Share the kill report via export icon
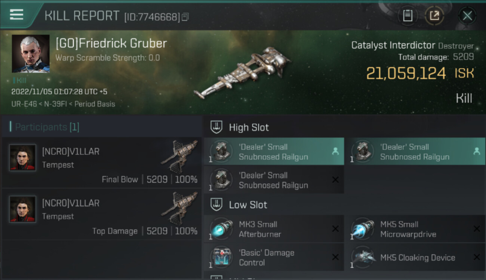486x280 pixels. pos(434,16)
